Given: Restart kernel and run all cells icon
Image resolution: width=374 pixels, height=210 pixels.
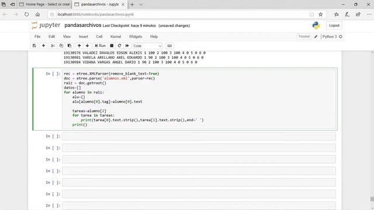Looking at the screenshot, I should pos(127,45).
